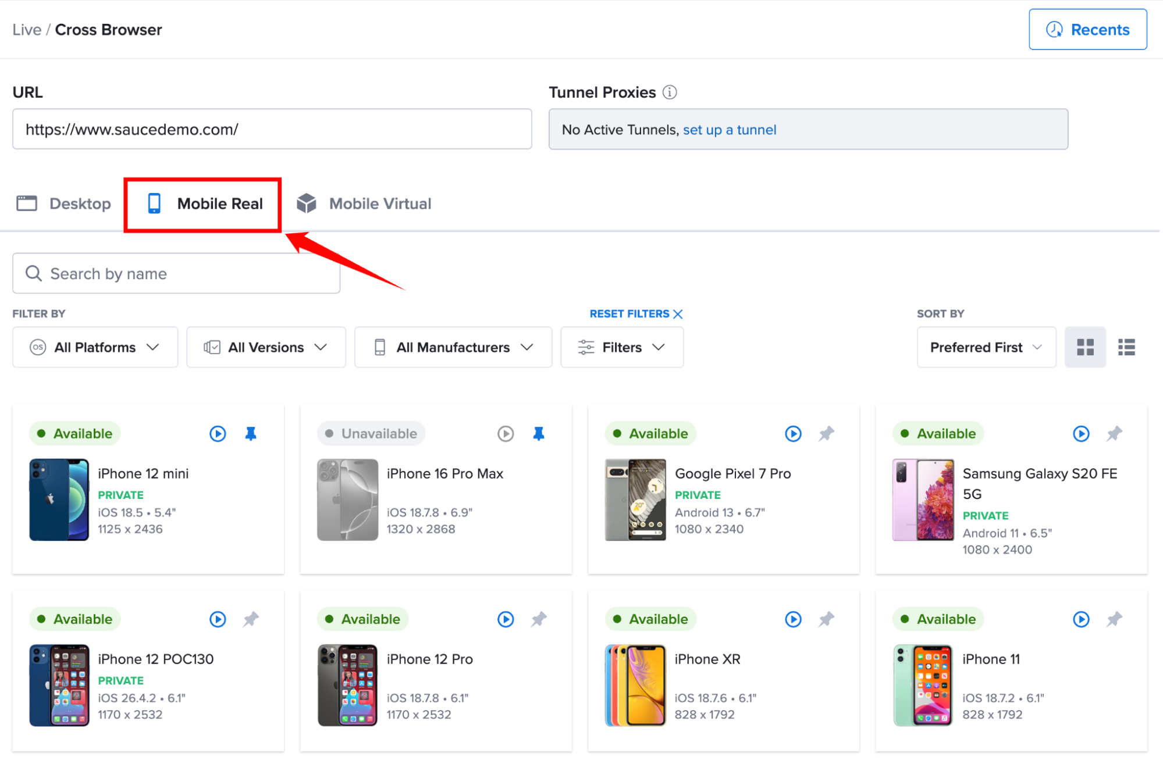Image resolution: width=1163 pixels, height=760 pixels.
Task: Click the Available badge on iPhone 12 mini
Action: click(x=75, y=434)
